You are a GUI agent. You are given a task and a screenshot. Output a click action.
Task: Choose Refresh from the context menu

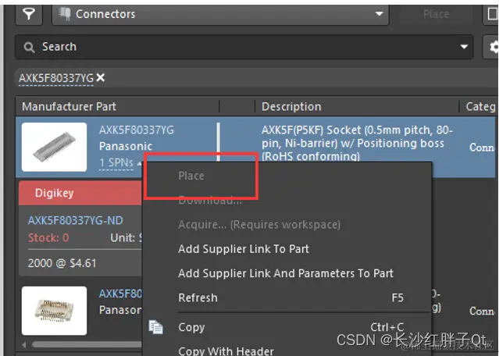pyautogui.click(x=198, y=297)
